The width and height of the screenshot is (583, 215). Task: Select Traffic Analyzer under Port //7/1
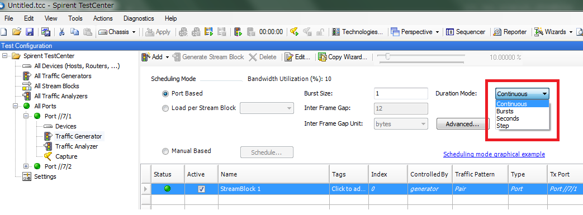pos(77,146)
